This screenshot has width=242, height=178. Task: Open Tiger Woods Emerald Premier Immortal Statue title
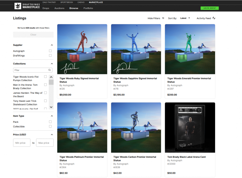click(189, 80)
